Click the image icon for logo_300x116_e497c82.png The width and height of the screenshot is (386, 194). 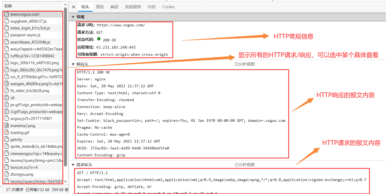[7, 63]
